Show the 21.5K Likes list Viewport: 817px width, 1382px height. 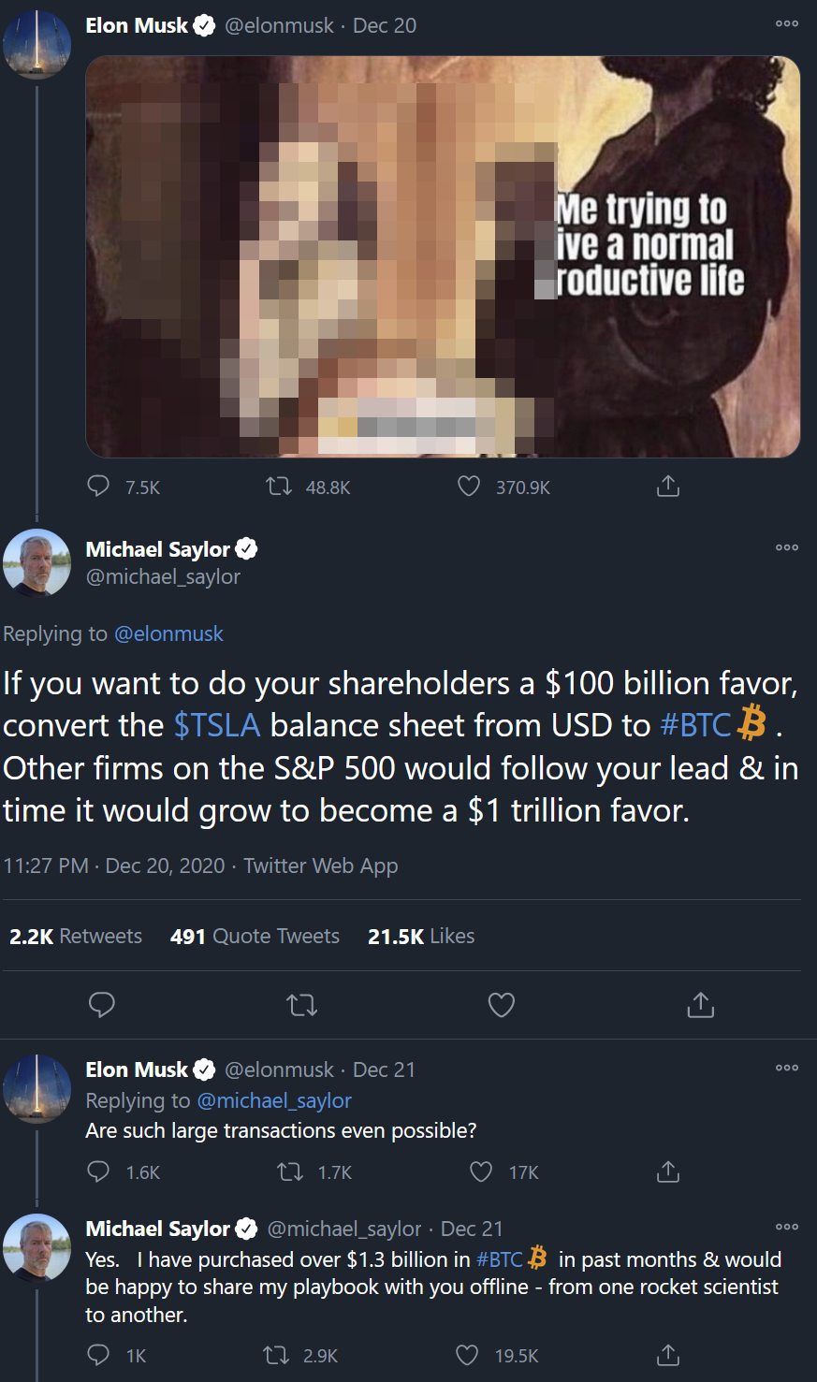[421, 936]
